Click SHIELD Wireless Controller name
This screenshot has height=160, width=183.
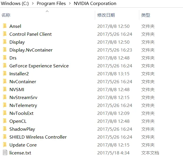click(38, 137)
